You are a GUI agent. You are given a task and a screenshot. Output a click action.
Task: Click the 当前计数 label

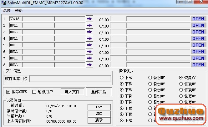click(16, 116)
